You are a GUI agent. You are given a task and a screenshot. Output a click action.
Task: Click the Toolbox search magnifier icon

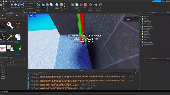coord(25,19)
